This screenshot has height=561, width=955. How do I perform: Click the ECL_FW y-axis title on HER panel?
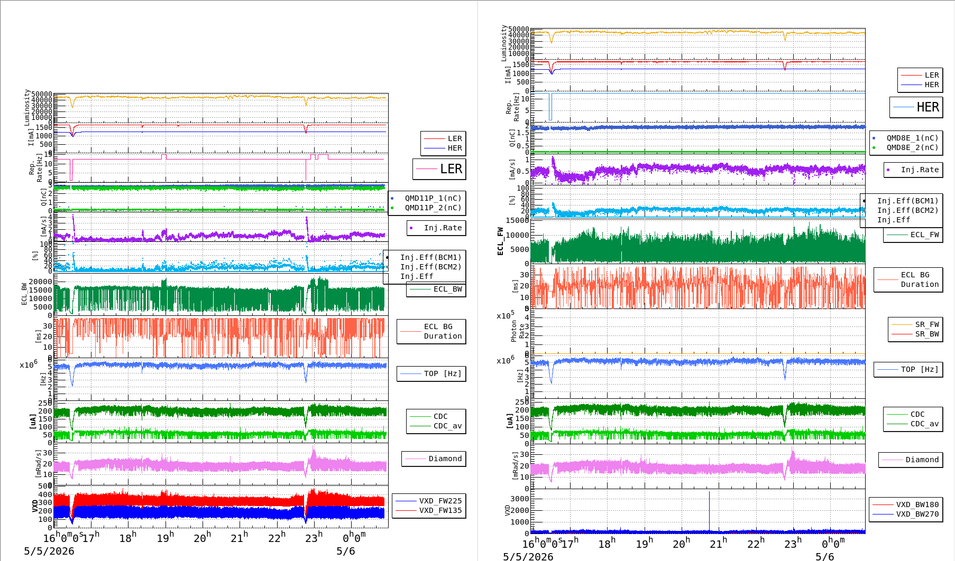[x=500, y=242]
